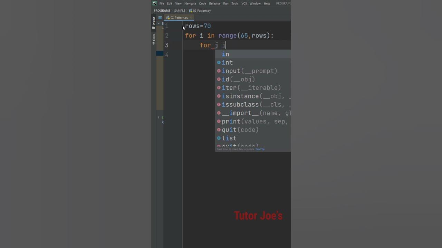Click PROGRAMS in the breadcrumb bar

click(x=162, y=11)
